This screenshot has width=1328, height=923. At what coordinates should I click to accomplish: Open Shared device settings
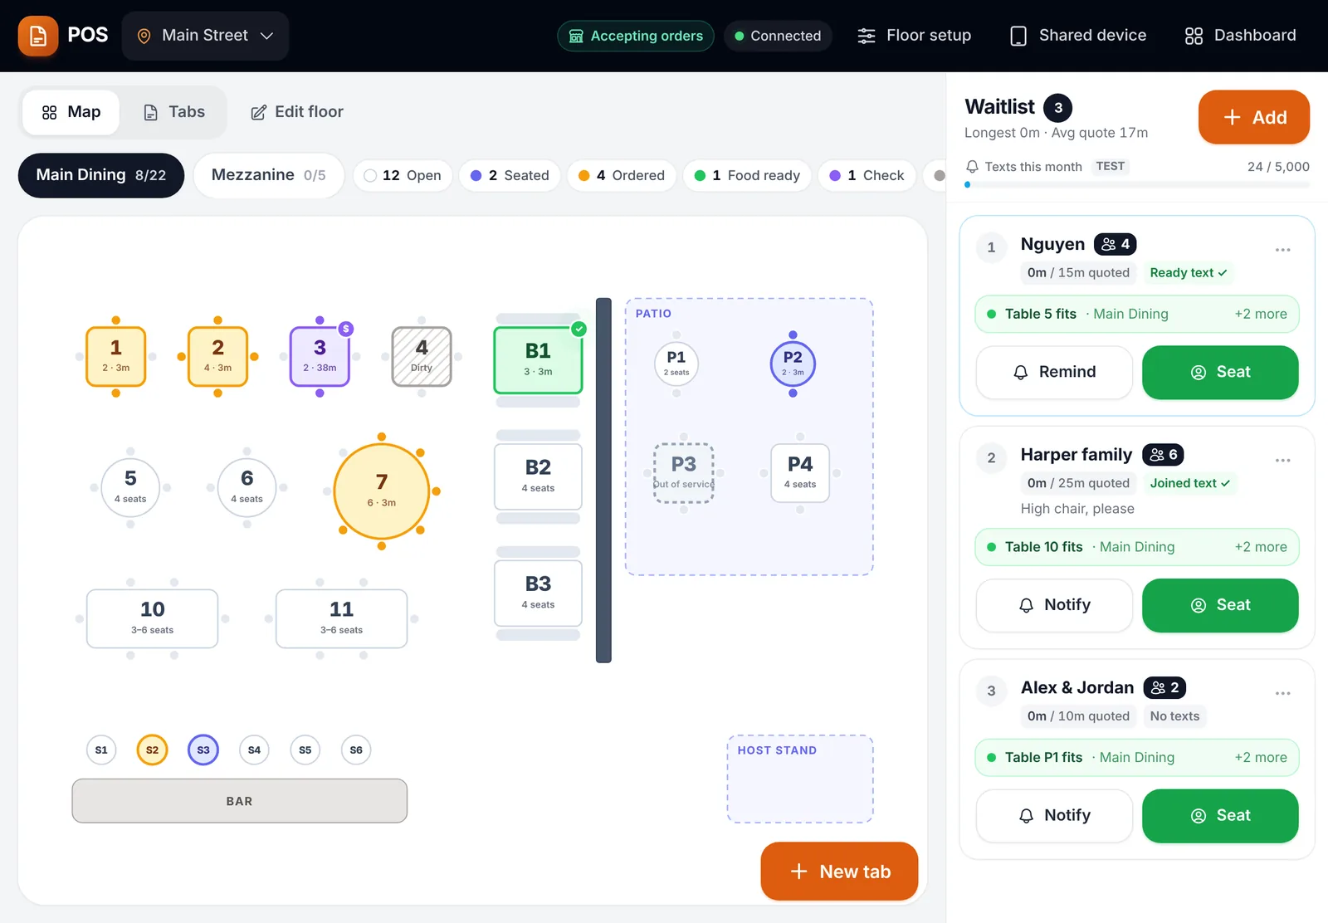1078,36
